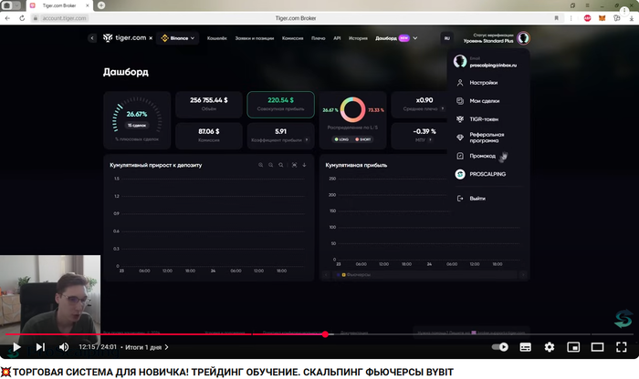Click the 26.67% winning trades gauge

137,120
